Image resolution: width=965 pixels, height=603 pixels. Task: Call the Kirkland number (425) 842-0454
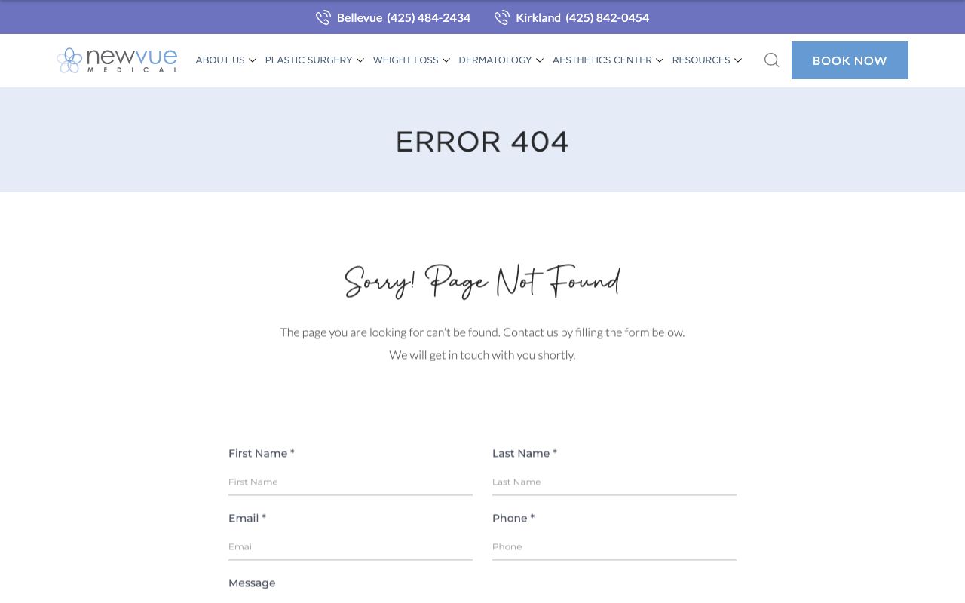click(607, 17)
